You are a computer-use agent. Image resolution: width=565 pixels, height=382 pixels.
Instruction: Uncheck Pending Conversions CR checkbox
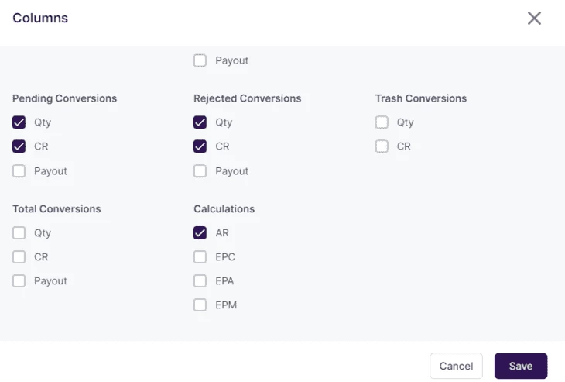(19, 146)
